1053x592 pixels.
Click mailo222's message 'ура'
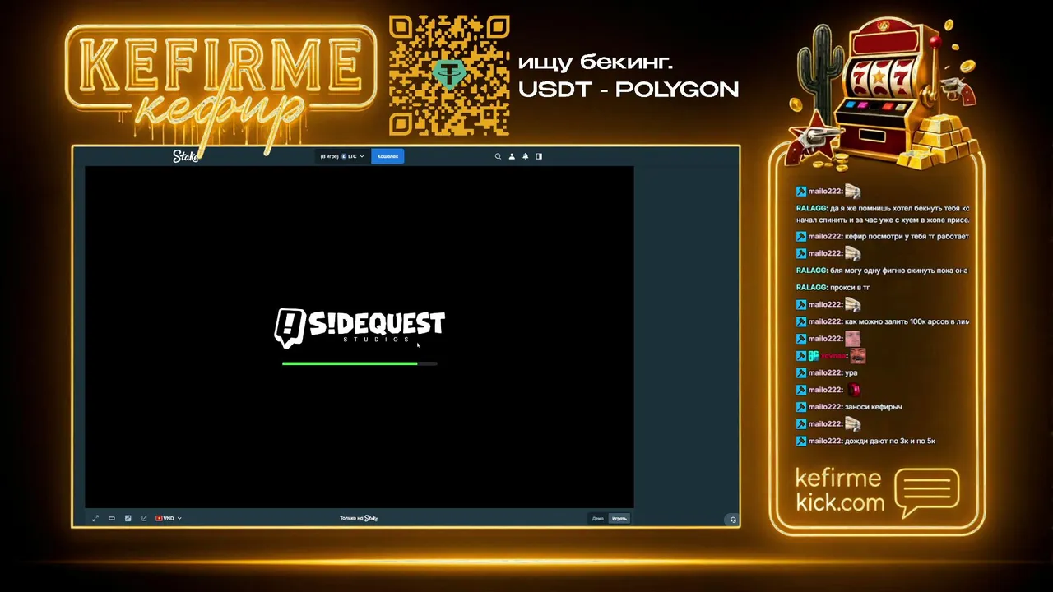point(851,373)
